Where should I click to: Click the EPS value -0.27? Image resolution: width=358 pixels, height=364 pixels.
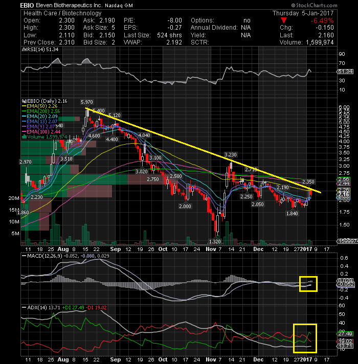(x=174, y=28)
